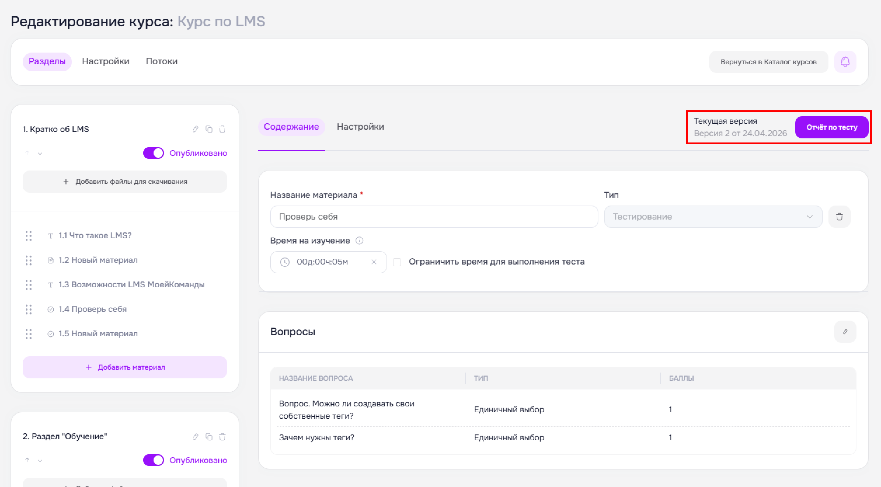Open material "1.1 Что такое LMS?"
The image size is (881, 487).
point(95,236)
